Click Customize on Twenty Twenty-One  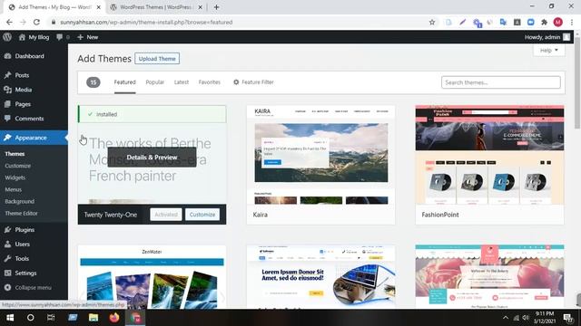(202, 215)
